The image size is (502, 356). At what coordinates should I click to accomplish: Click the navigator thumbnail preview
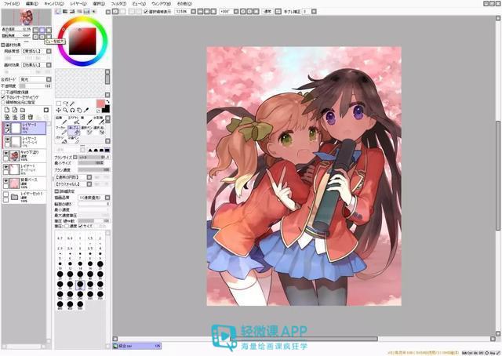(x=26, y=17)
